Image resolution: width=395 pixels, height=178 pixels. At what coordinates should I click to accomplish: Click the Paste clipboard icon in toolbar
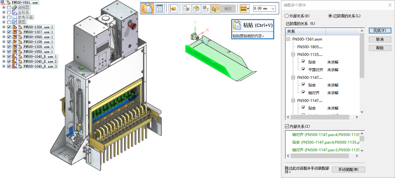(148, 8)
